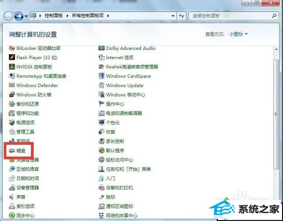
Task: Click the 键盘 keyboard icon
Action: pyautogui.click(x=12, y=150)
